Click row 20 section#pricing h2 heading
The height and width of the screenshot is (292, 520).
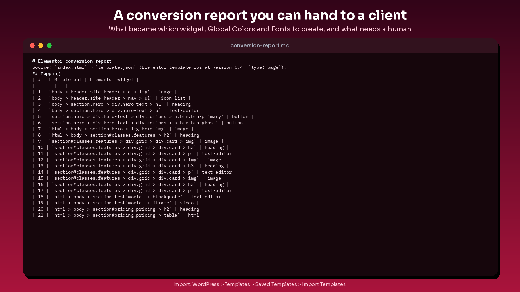pos(118,209)
